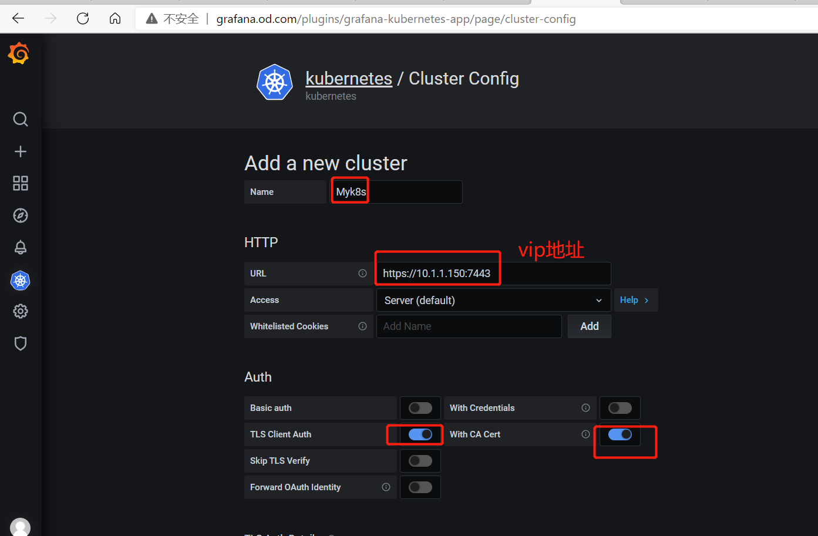
Task: Click the Auth section heading
Action: click(x=258, y=377)
